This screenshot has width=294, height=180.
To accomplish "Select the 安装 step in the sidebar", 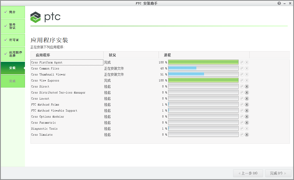I will click(12, 68).
